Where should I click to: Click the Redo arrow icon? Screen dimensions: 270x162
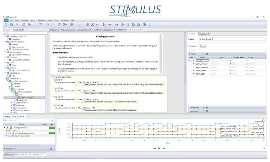53,25
